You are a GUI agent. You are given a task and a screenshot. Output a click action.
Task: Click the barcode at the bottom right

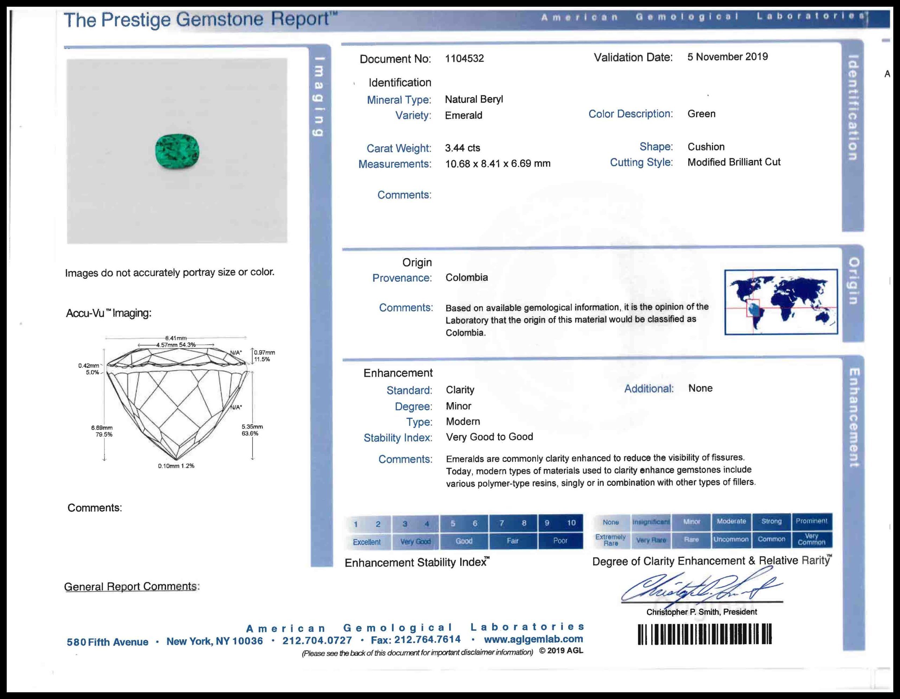[704, 634]
